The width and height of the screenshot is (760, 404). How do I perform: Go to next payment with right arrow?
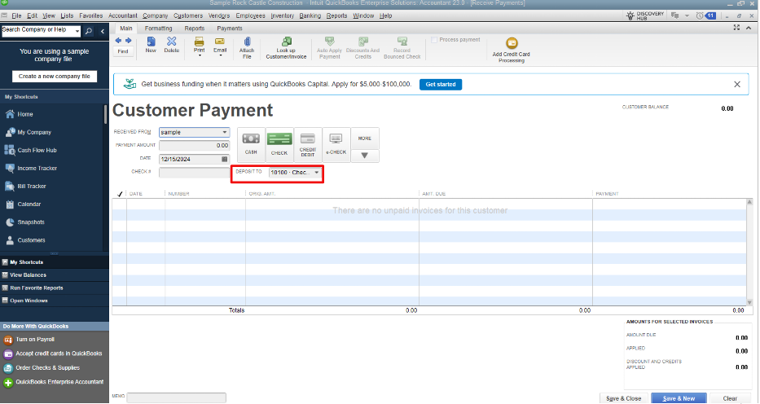coord(129,41)
